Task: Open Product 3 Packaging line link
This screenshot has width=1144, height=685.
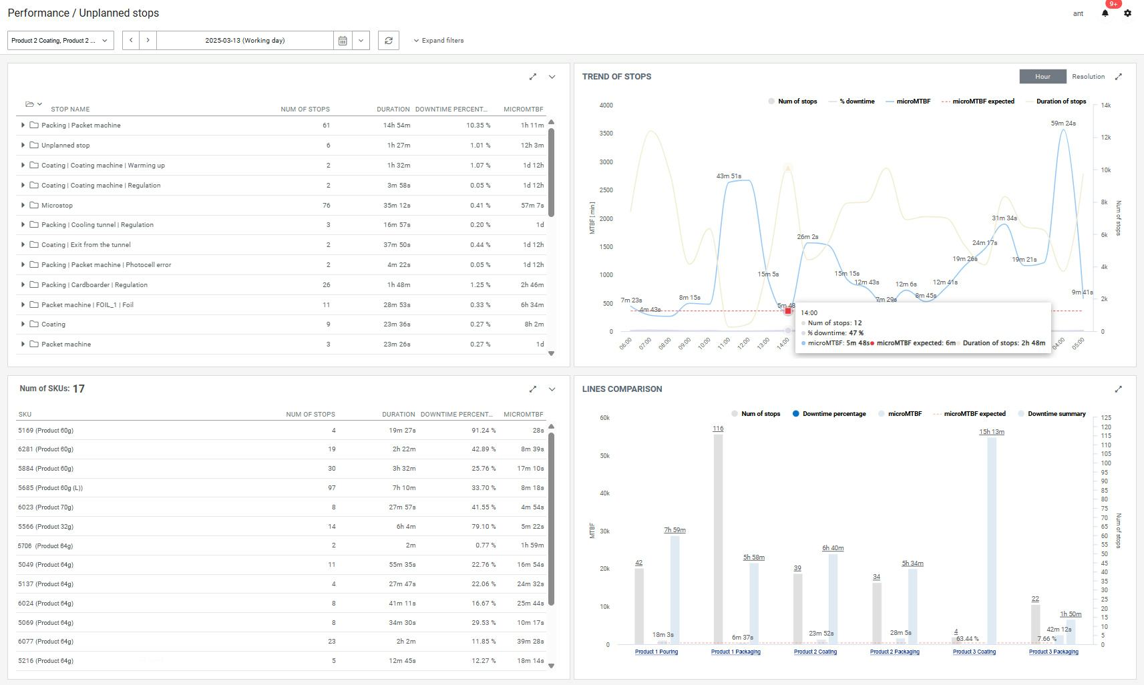Action: (1054, 652)
